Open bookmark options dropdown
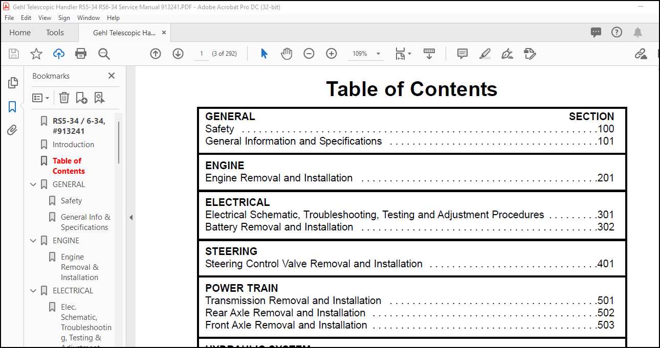 (41, 98)
